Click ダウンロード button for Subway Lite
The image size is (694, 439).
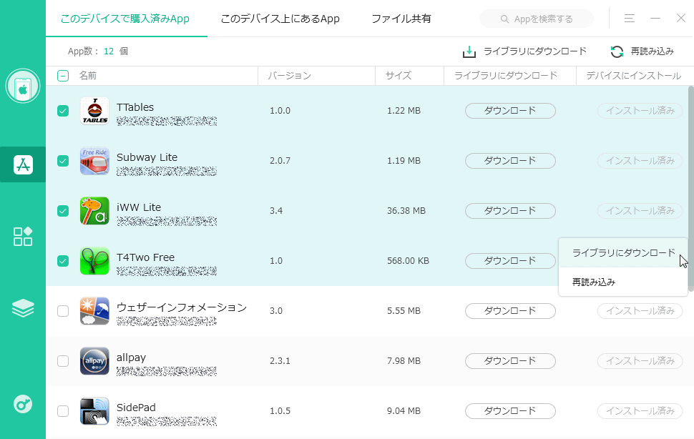[x=510, y=160]
